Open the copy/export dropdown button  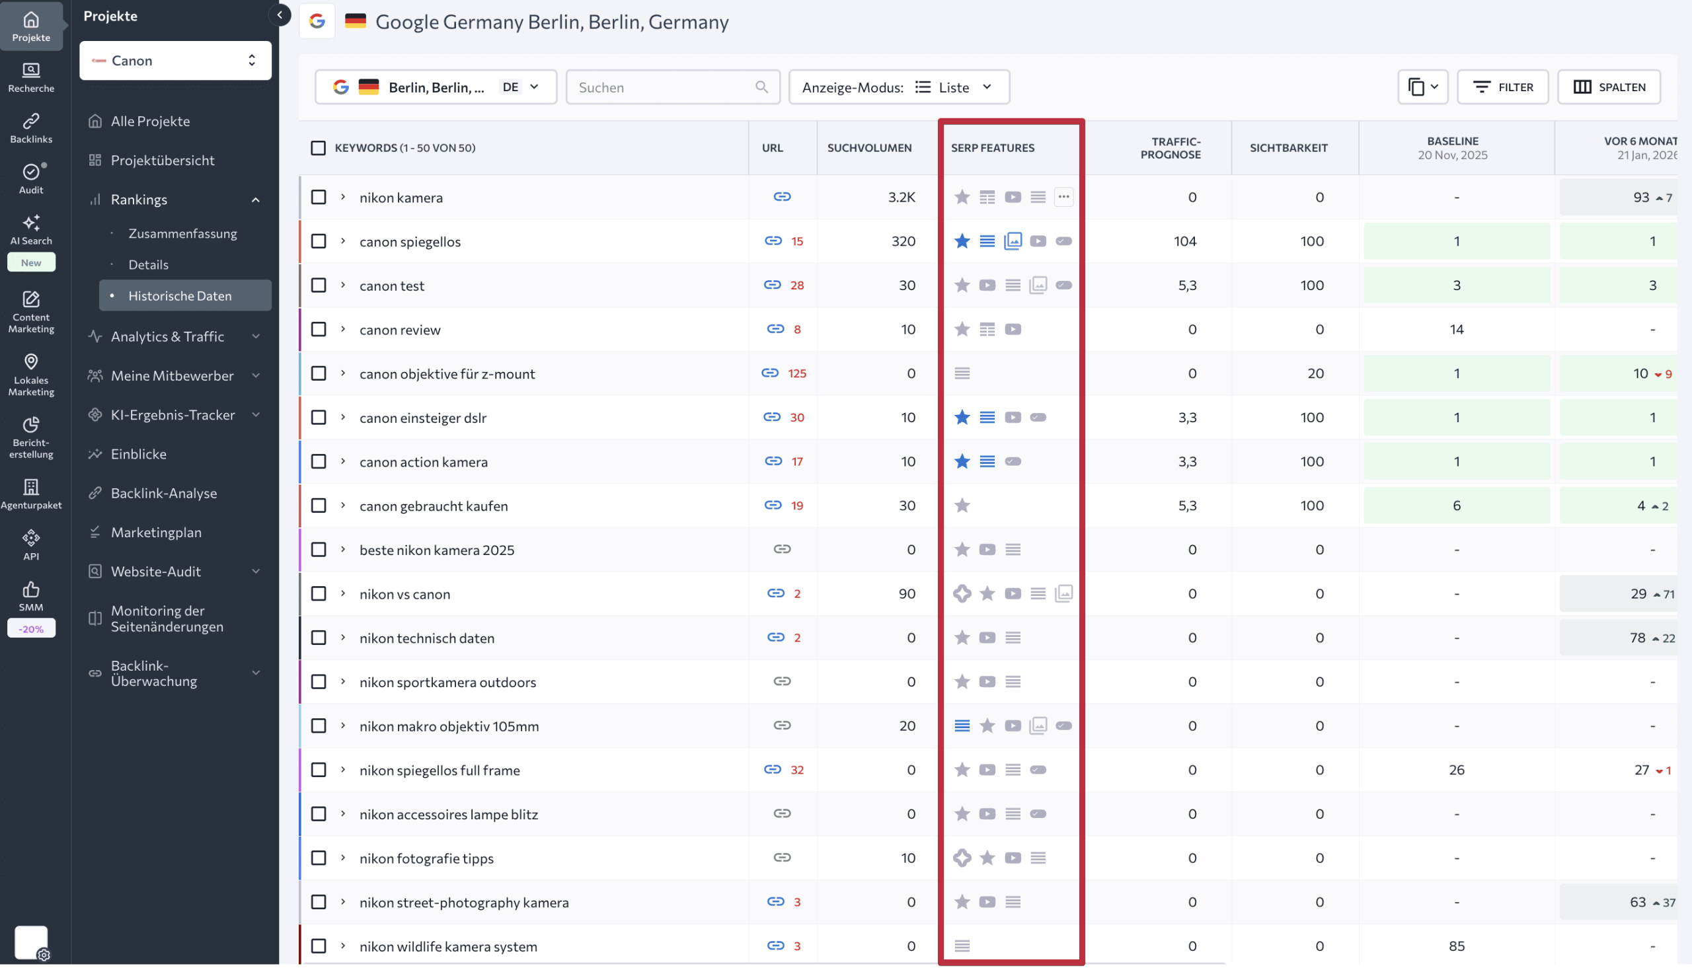(x=1423, y=87)
